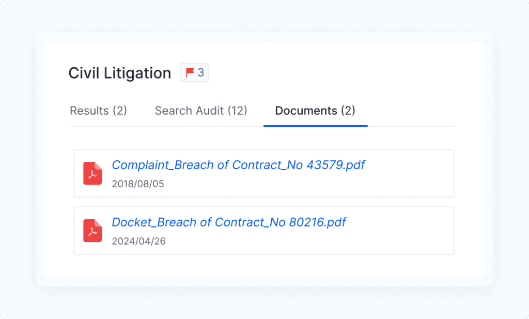Select the Adobe PDF icon on the first file card
Viewport: 529px width, 319px height.
click(x=92, y=173)
